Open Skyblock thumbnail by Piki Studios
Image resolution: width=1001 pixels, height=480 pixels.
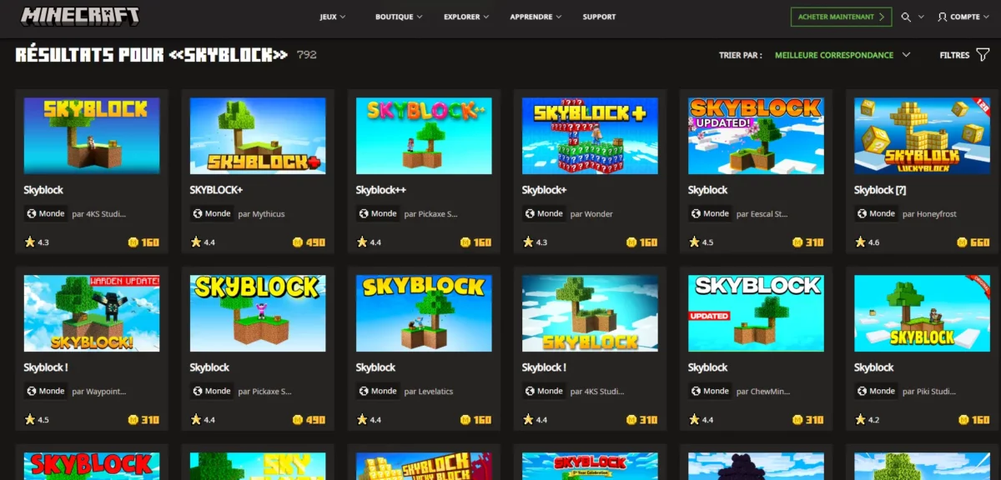922,313
